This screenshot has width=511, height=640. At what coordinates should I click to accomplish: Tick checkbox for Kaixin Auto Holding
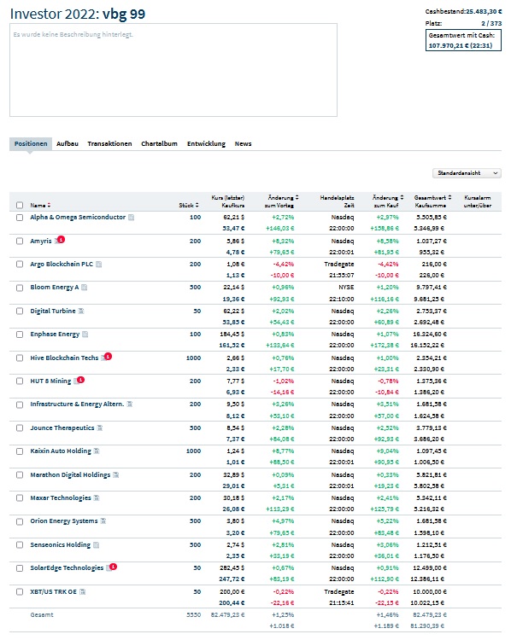(20, 451)
